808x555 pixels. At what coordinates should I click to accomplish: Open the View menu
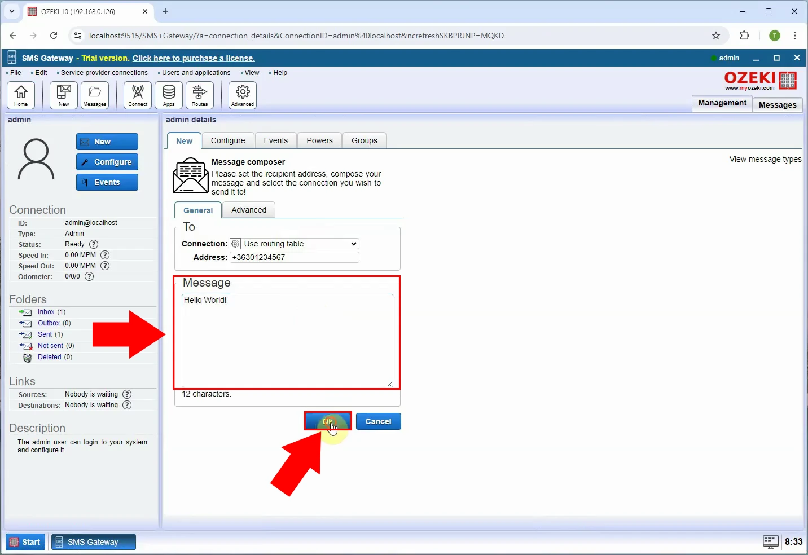(x=252, y=73)
